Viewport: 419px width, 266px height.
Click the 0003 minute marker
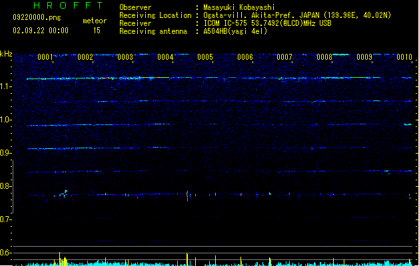point(125,57)
